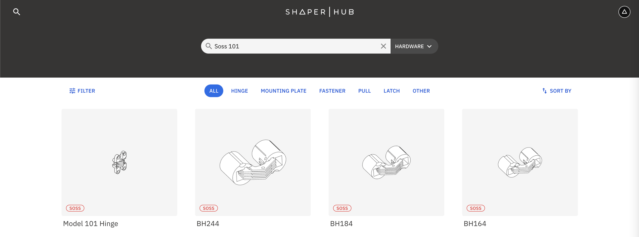Screen dimensions: 639x237
Task: Select the All tab
Action: [214, 91]
